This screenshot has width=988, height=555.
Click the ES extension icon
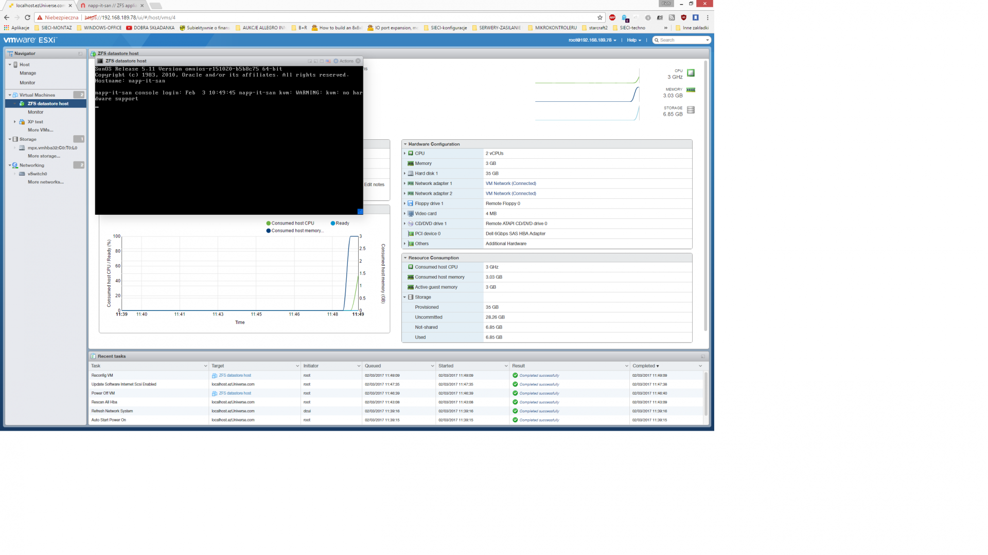(x=660, y=17)
